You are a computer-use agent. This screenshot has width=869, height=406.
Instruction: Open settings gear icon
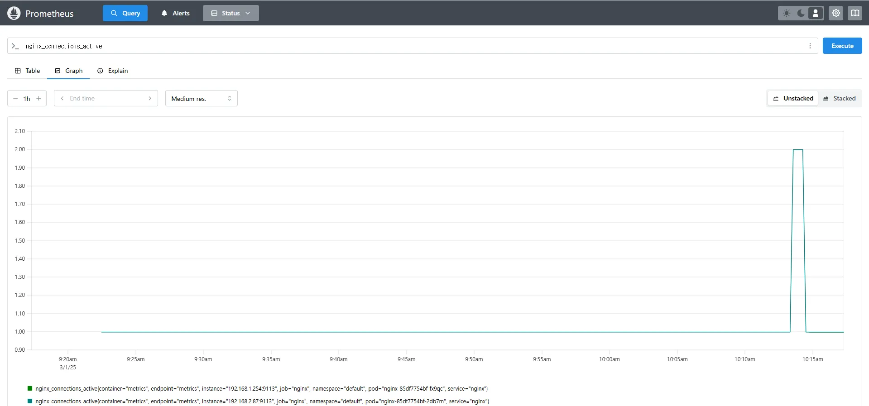point(836,13)
